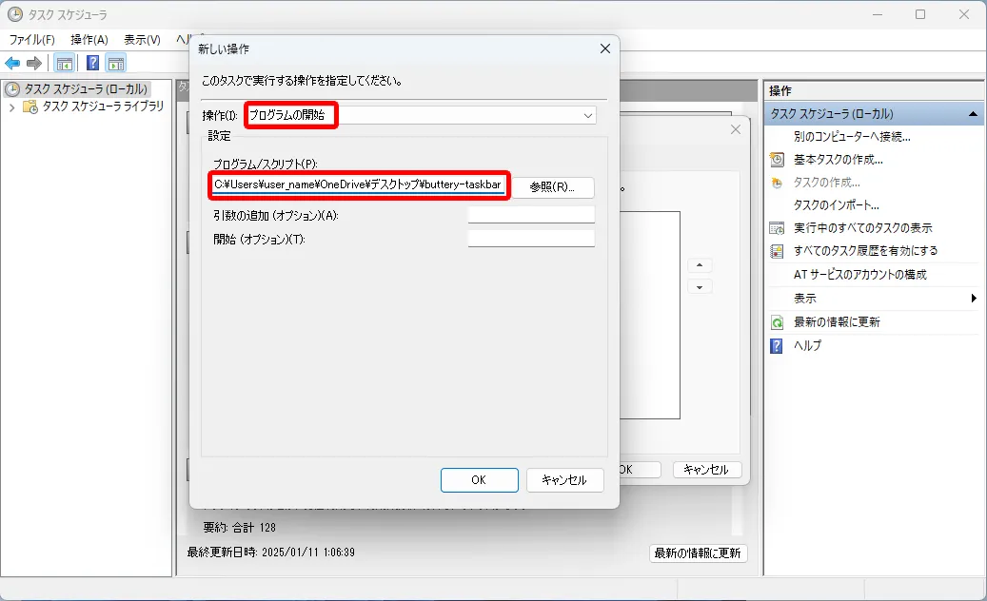Click the show/hide action pane icon
The width and height of the screenshot is (987, 601).
(x=116, y=63)
